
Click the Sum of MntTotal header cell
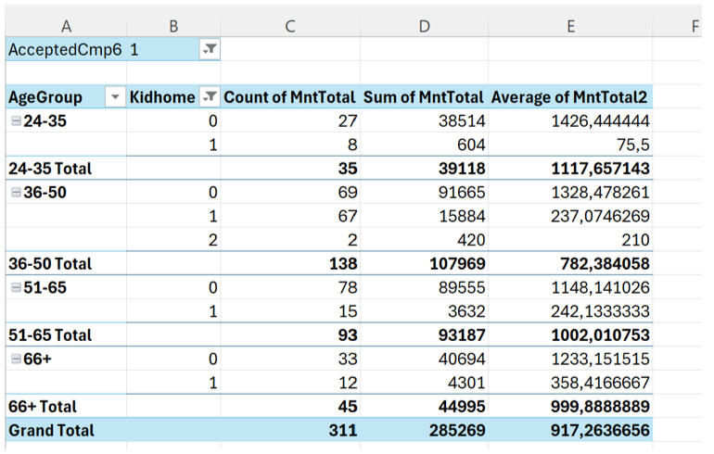[423, 97]
